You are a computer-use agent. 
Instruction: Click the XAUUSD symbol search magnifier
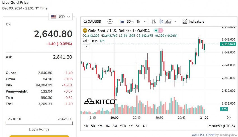[x=85, y=22]
